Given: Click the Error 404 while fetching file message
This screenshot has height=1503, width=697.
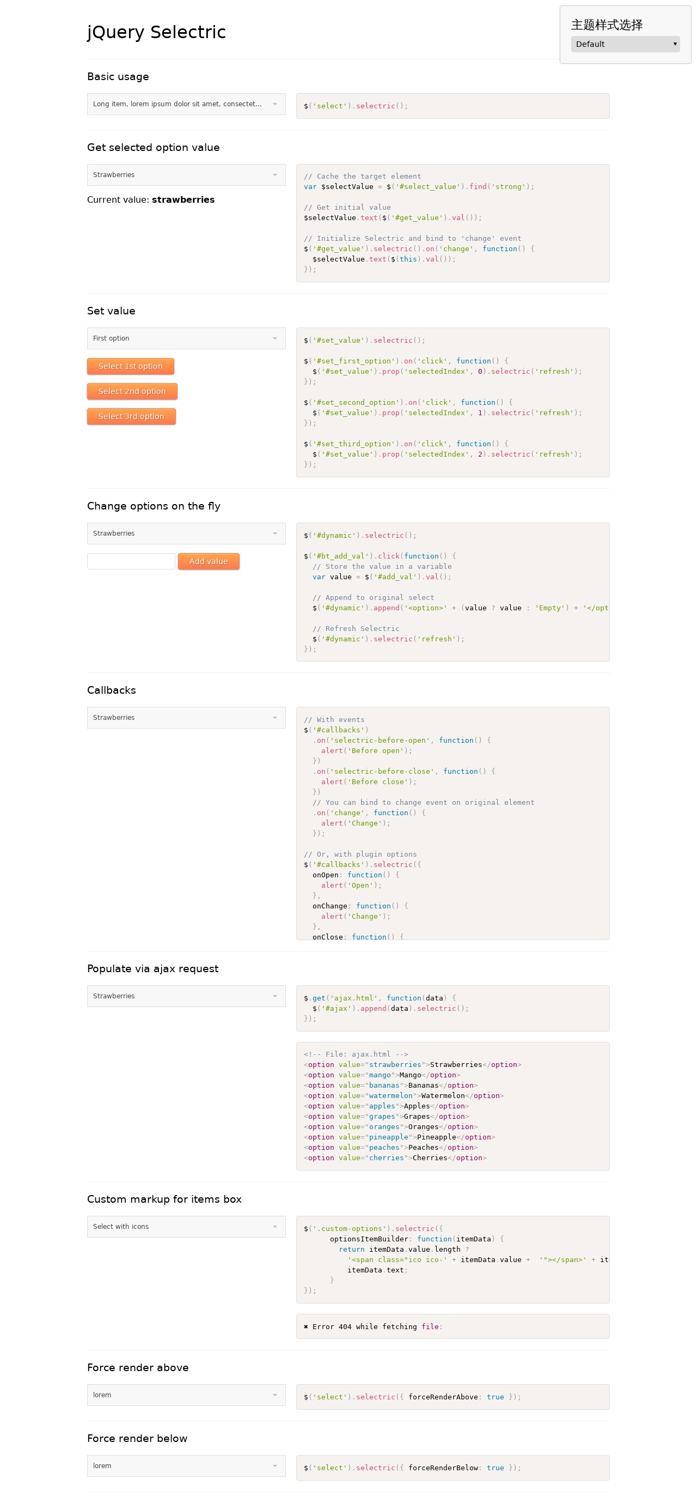Looking at the screenshot, I should point(373,1327).
